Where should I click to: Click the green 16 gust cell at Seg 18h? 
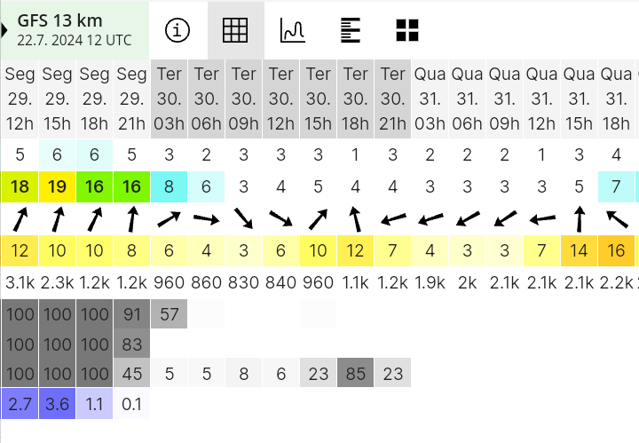(x=94, y=186)
